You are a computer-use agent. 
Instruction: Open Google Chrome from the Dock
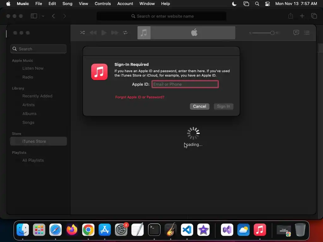coord(88,230)
